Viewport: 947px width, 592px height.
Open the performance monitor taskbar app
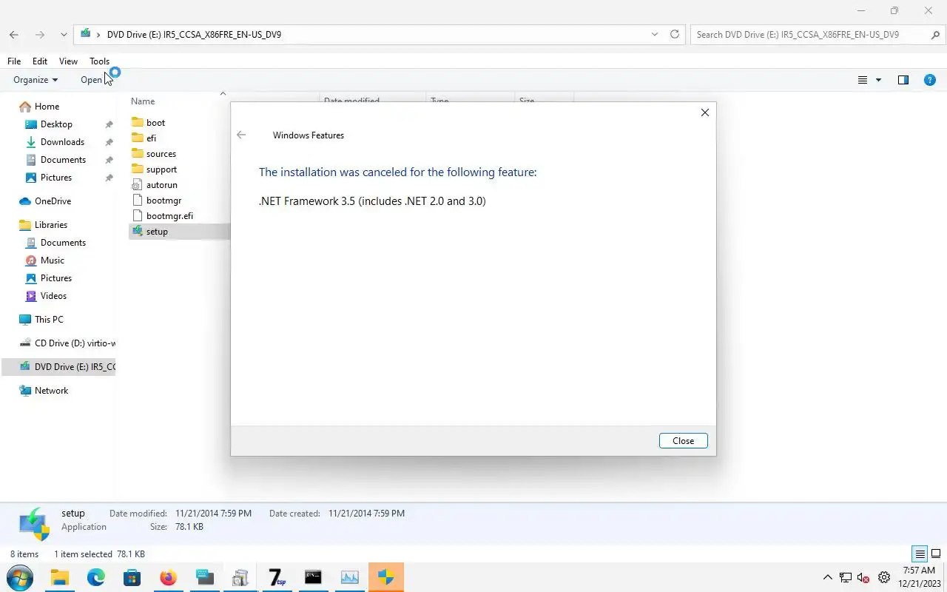pos(349,577)
